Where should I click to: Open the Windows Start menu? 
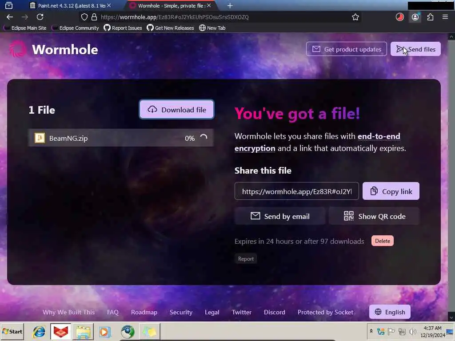click(12, 331)
